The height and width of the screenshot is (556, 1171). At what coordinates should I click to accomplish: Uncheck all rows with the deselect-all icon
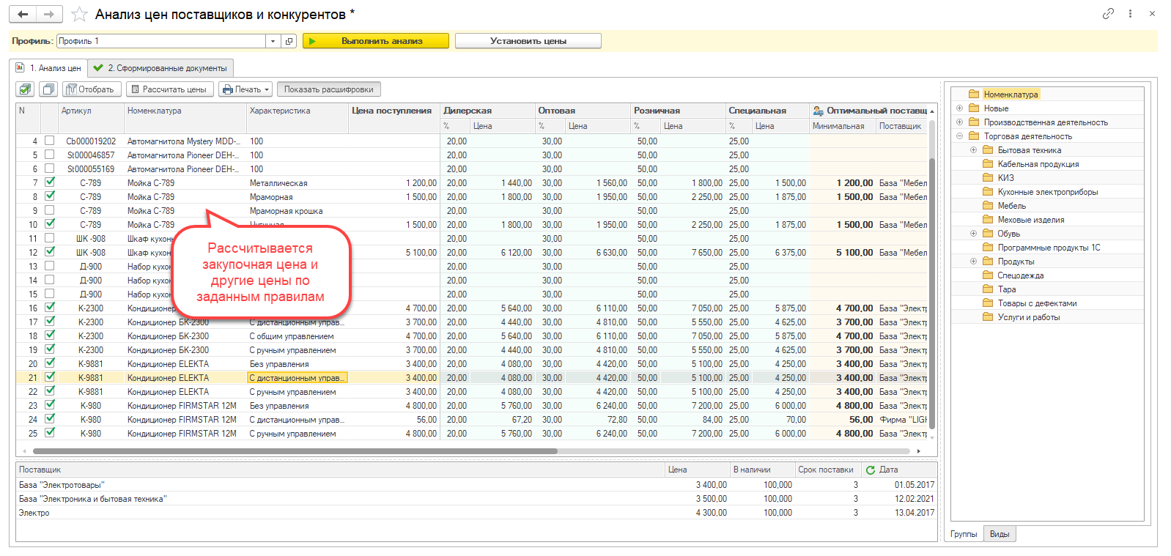coord(49,89)
